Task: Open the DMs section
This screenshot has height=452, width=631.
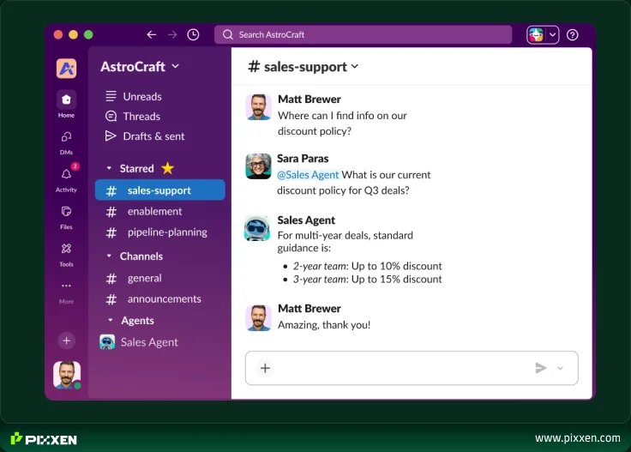Action: (66, 142)
